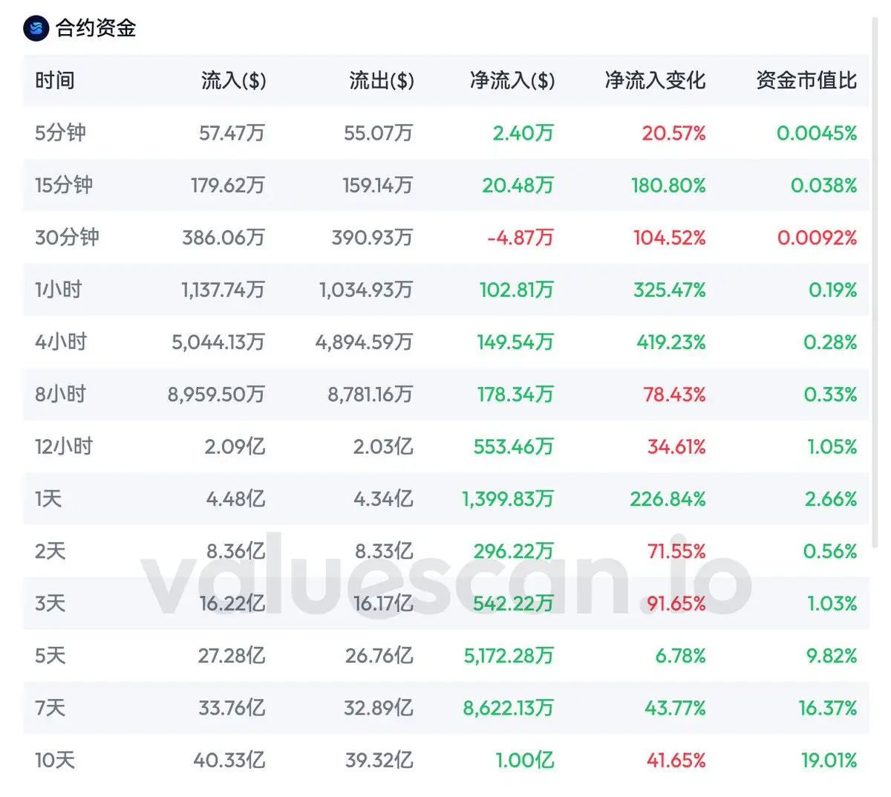Click the 流入($) column header

(233, 80)
